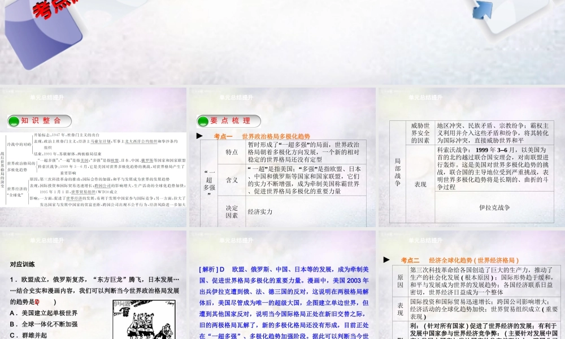Select heading 经济全球化趋势(世界经济格局)
Image resolution: width=565 pixels, height=339 pixels.
tap(473, 260)
